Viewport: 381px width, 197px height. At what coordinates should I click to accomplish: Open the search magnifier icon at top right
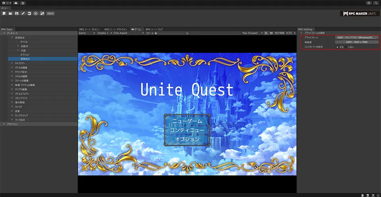(376, 3)
